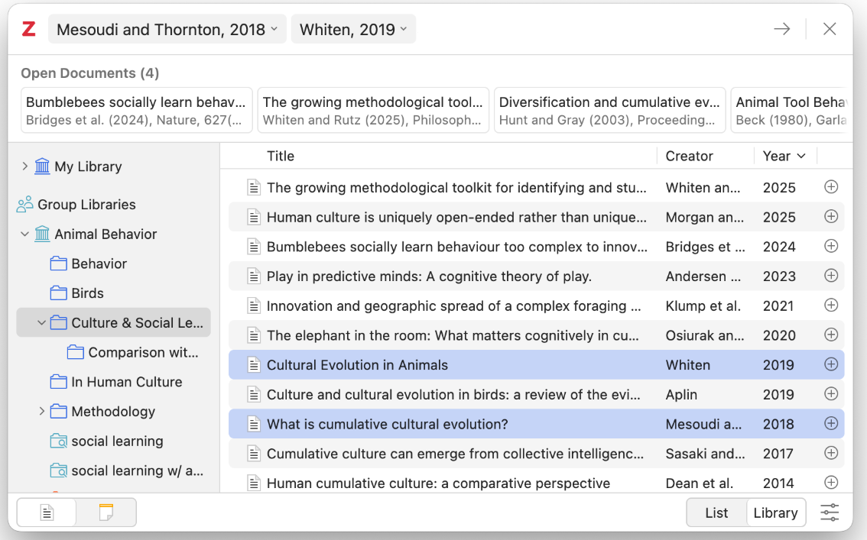
Task: Click plus icon for Bumblebees 2024 row
Action: (x=831, y=247)
